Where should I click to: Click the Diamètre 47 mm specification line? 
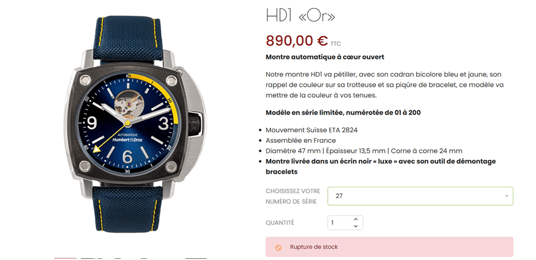coord(364,151)
